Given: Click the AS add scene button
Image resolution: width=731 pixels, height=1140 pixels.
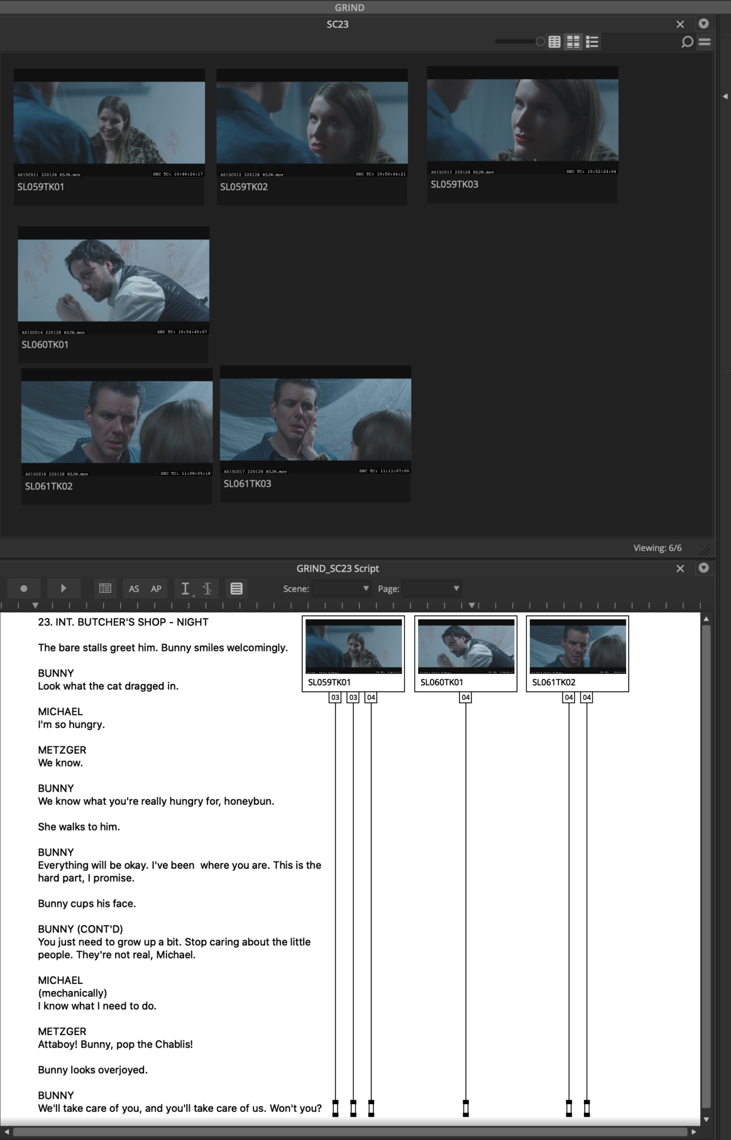Looking at the screenshot, I should point(134,589).
